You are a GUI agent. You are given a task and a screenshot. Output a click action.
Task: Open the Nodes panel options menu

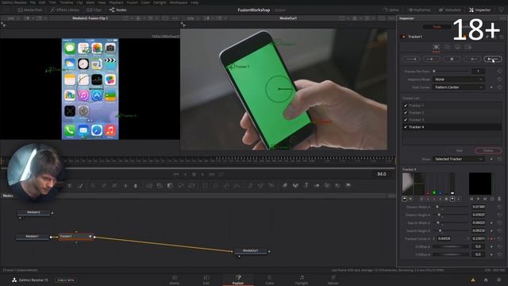[x=391, y=196]
